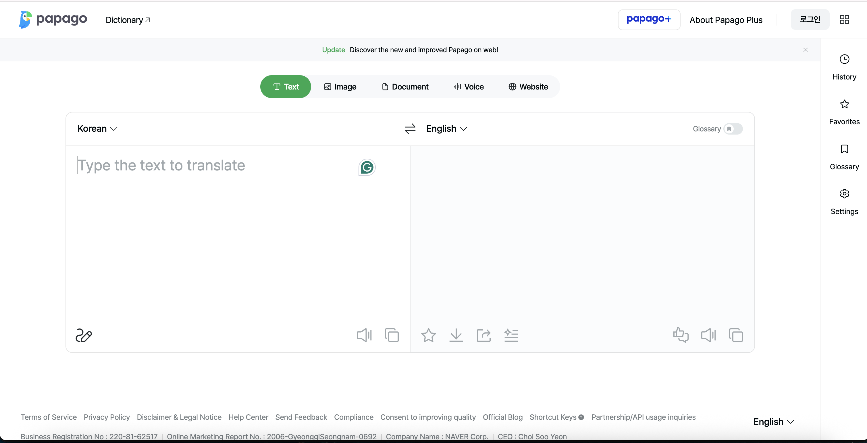The height and width of the screenshot is (443, 867).
Task: Open Privacy Policy link
Action: pyautogui.click(x=107, y=417)
